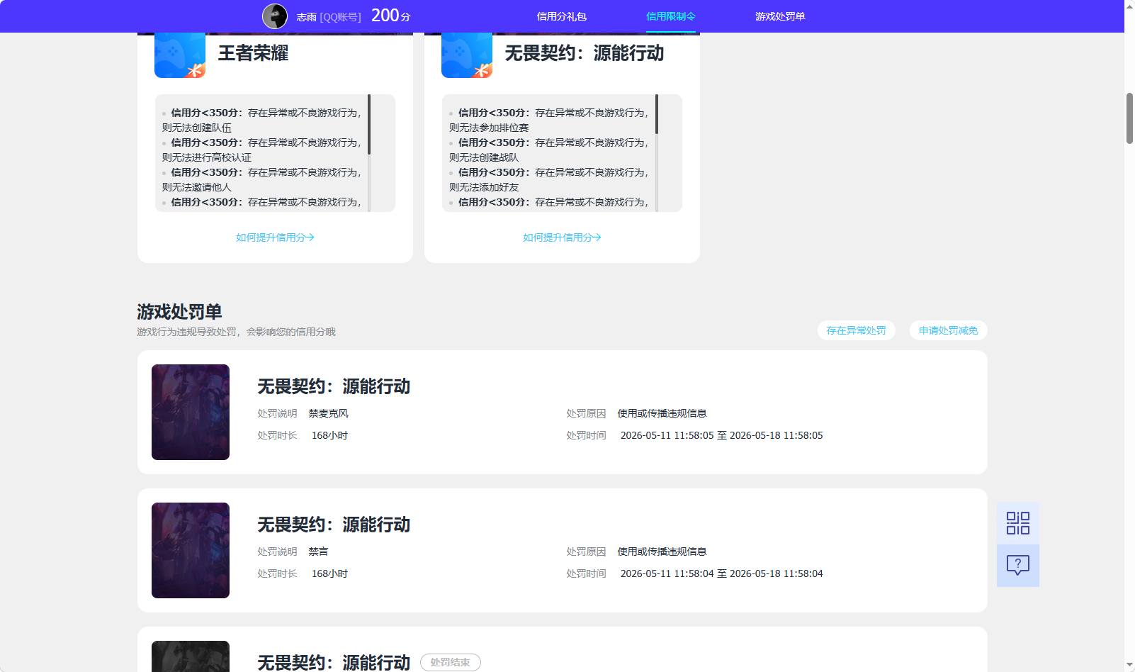This screenshot has height=672, width=1135.
Task: Click 使用或传播违规信息 reason in 禁麦克风 penalty
Action: tap(662, 413)
